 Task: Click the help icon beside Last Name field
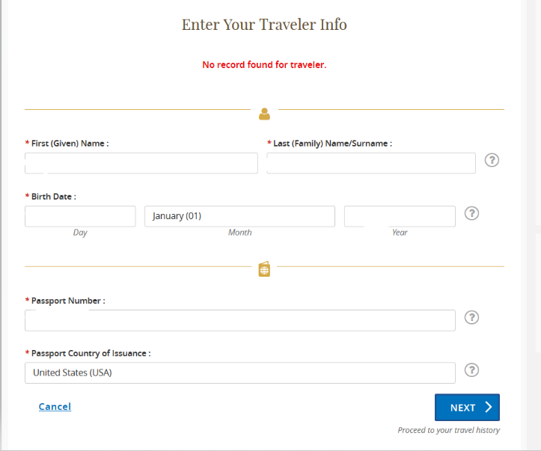pos(492,160)
